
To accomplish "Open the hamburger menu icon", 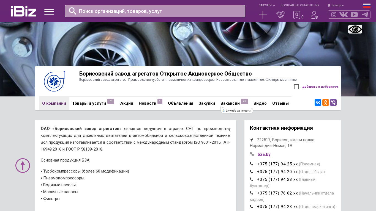I will pos(49,12).
